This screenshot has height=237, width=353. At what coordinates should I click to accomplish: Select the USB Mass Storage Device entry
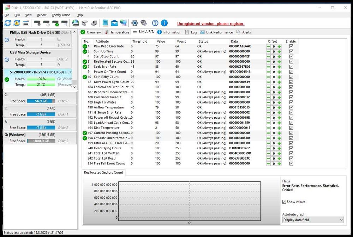[x=38, y=58]
